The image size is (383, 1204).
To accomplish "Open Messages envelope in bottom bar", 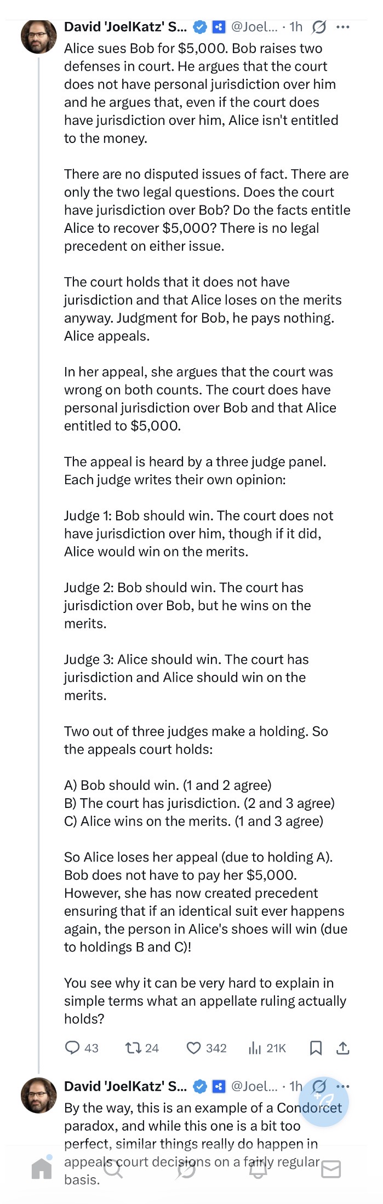I will tap(330, 1169).
